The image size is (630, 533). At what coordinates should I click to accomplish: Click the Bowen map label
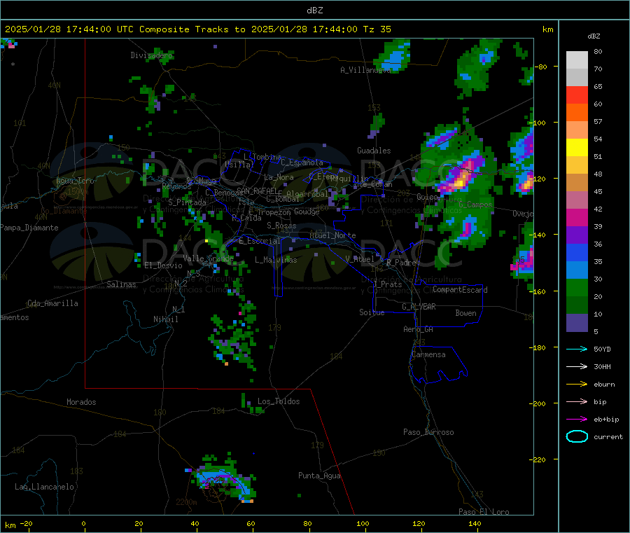(465, 312)
